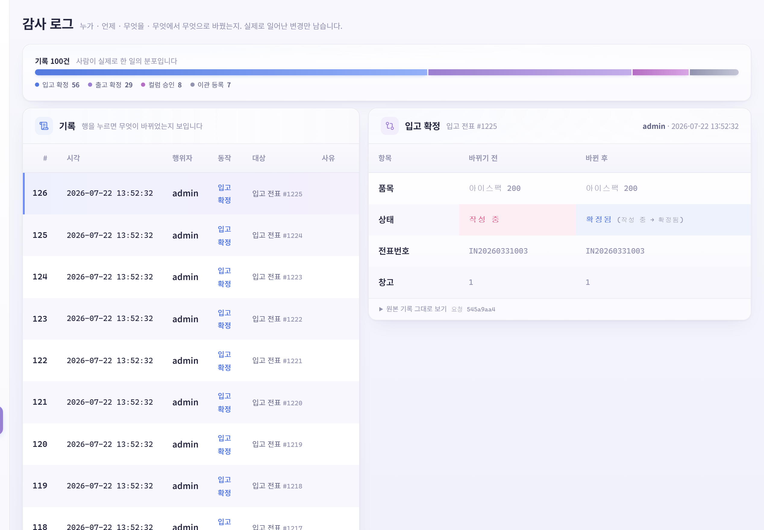This screenshot has height=530, width=764.
Task: Select the 입고 확정 legend dot
Action: pyautogui.click(x=37, y=85)
